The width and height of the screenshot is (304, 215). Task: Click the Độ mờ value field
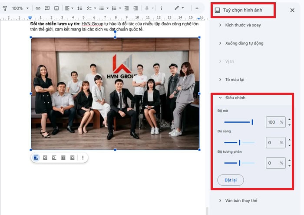coord(275,122)
